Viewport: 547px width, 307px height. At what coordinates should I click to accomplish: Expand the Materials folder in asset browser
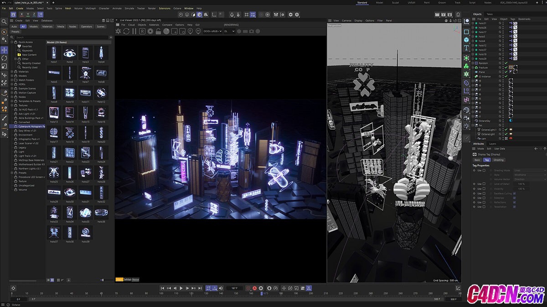point(12,71)
